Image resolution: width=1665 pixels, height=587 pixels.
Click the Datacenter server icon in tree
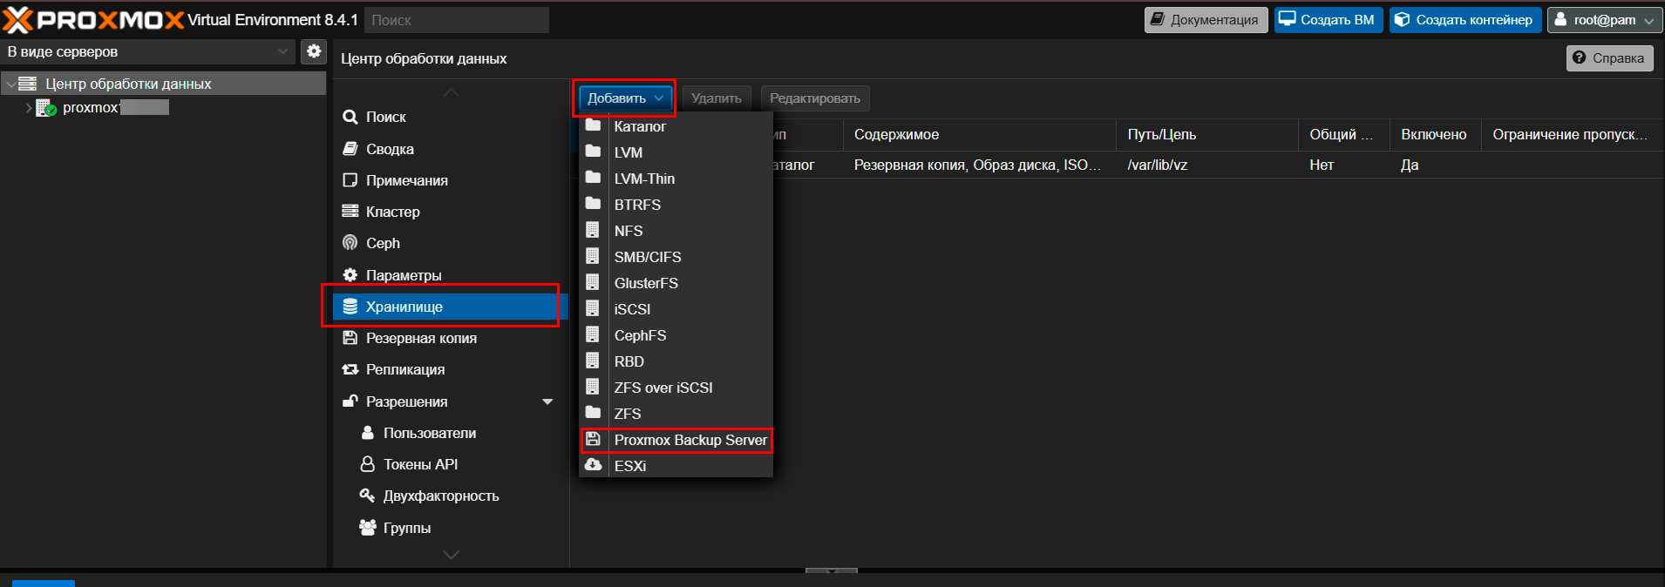(28, 84)
